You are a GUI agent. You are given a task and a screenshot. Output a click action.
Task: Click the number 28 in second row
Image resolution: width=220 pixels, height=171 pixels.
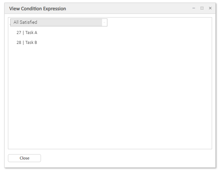coord(19,43)
